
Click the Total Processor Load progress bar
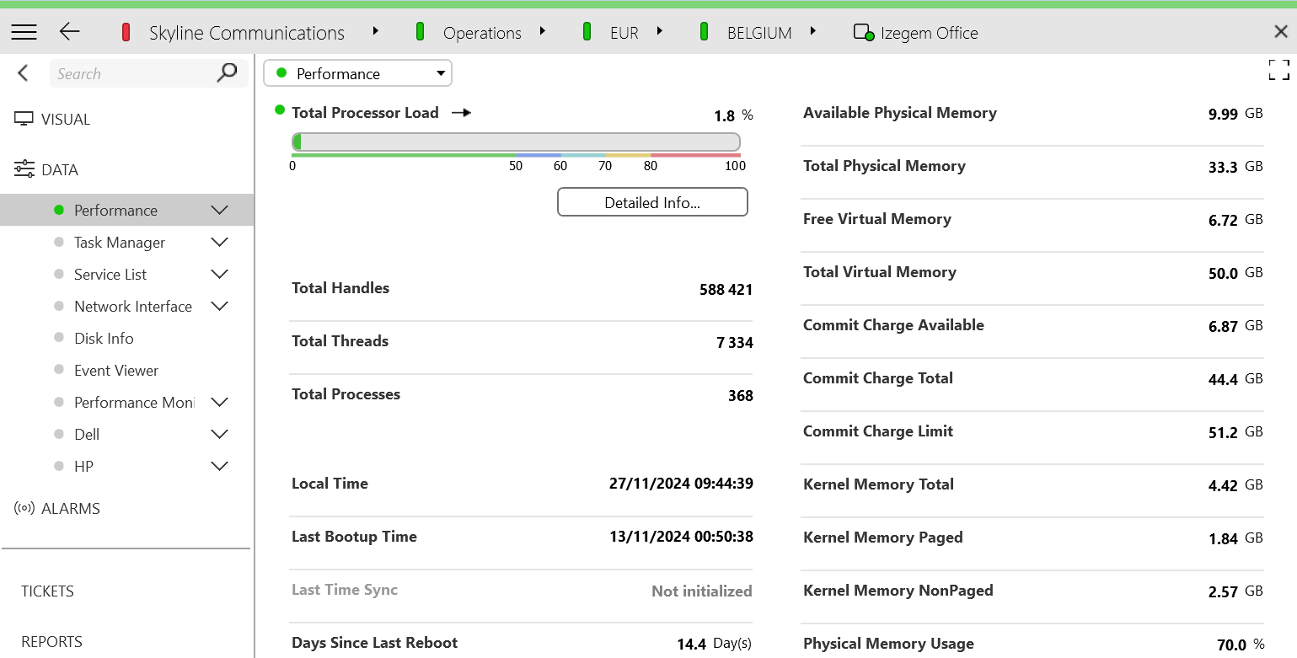tap(516, 142)
